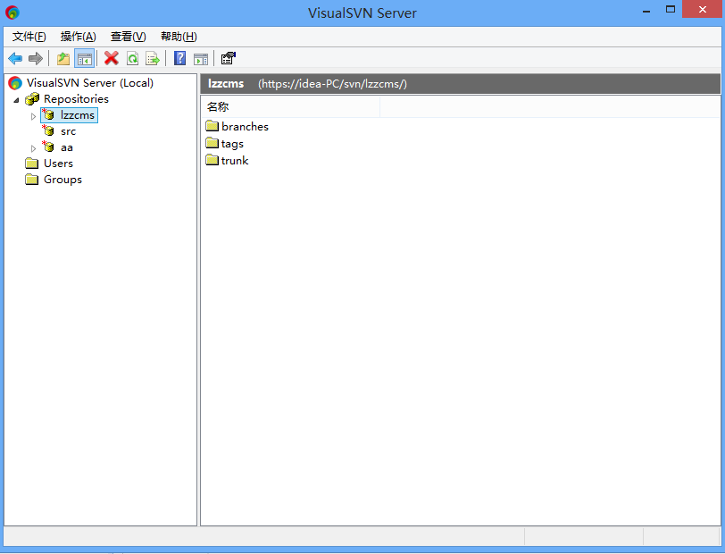Toggle the action pane toolbar icon

pyautogui.click(x=201, y=58)
